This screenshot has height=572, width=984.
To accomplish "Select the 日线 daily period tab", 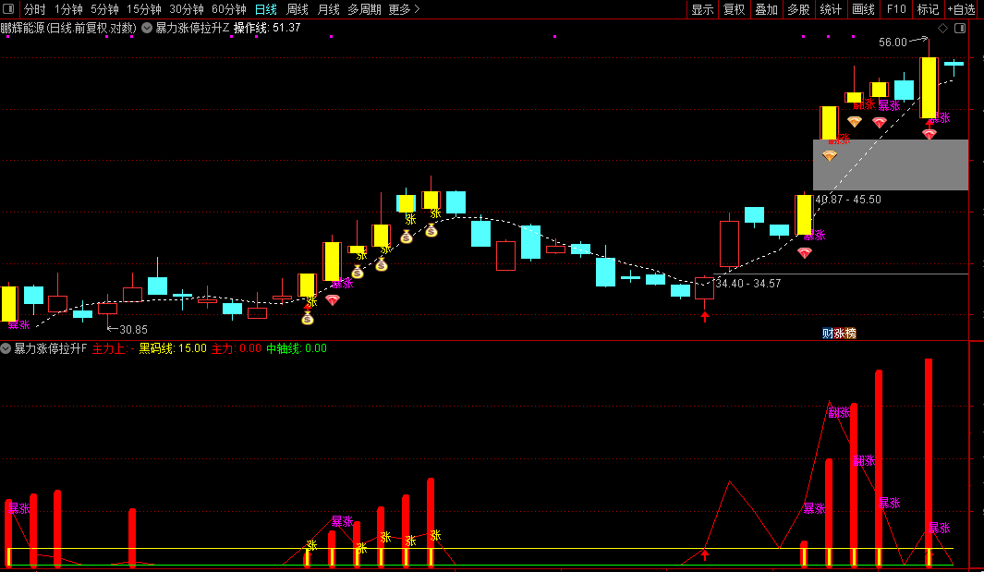I will (266, 9).
